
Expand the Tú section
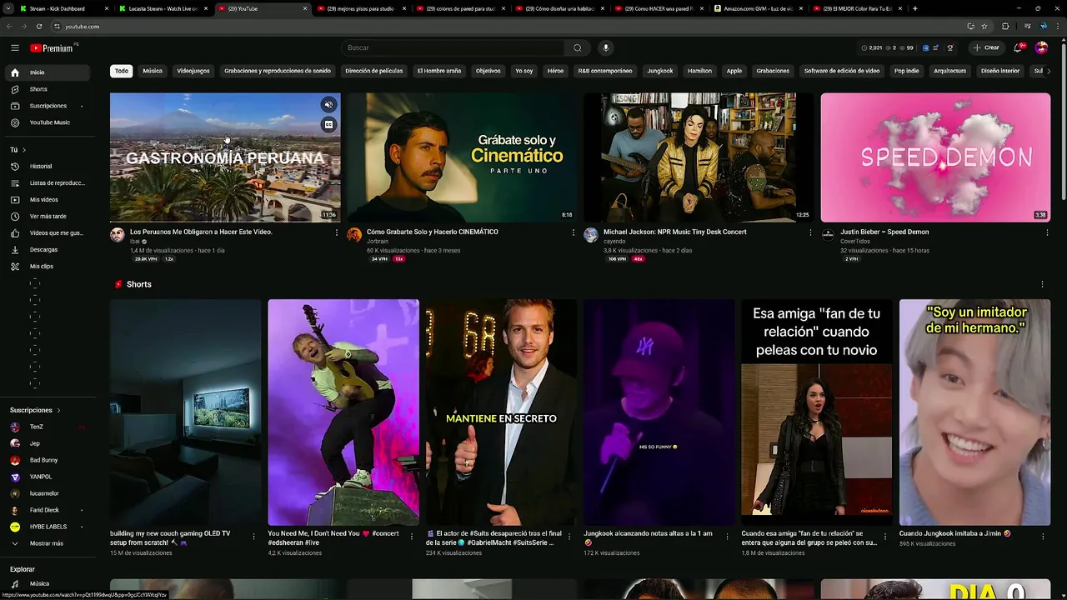pyautogui.click(x=18, y=150)
